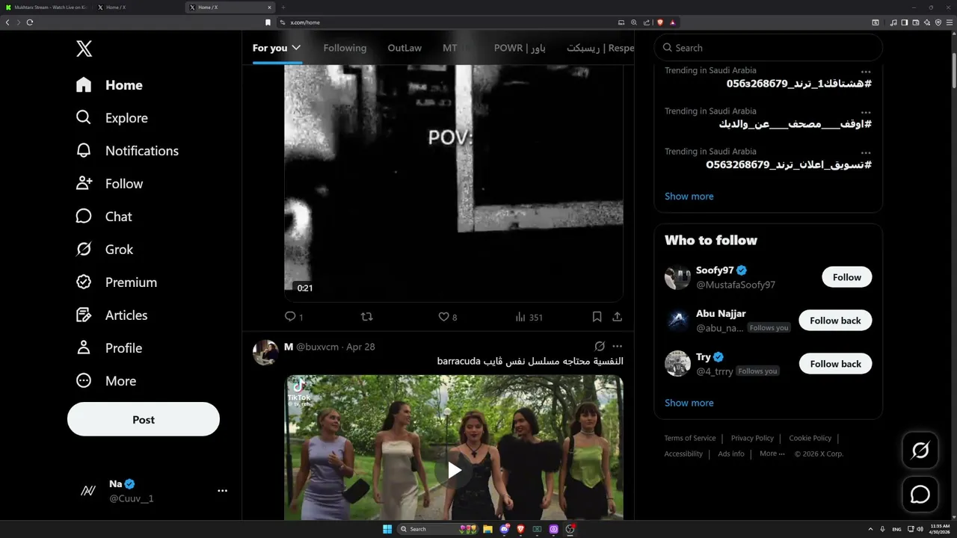The width and height of the screenshot is (957, 538).
Task: Open Accessibility link
Action: (x=683, y=454)
